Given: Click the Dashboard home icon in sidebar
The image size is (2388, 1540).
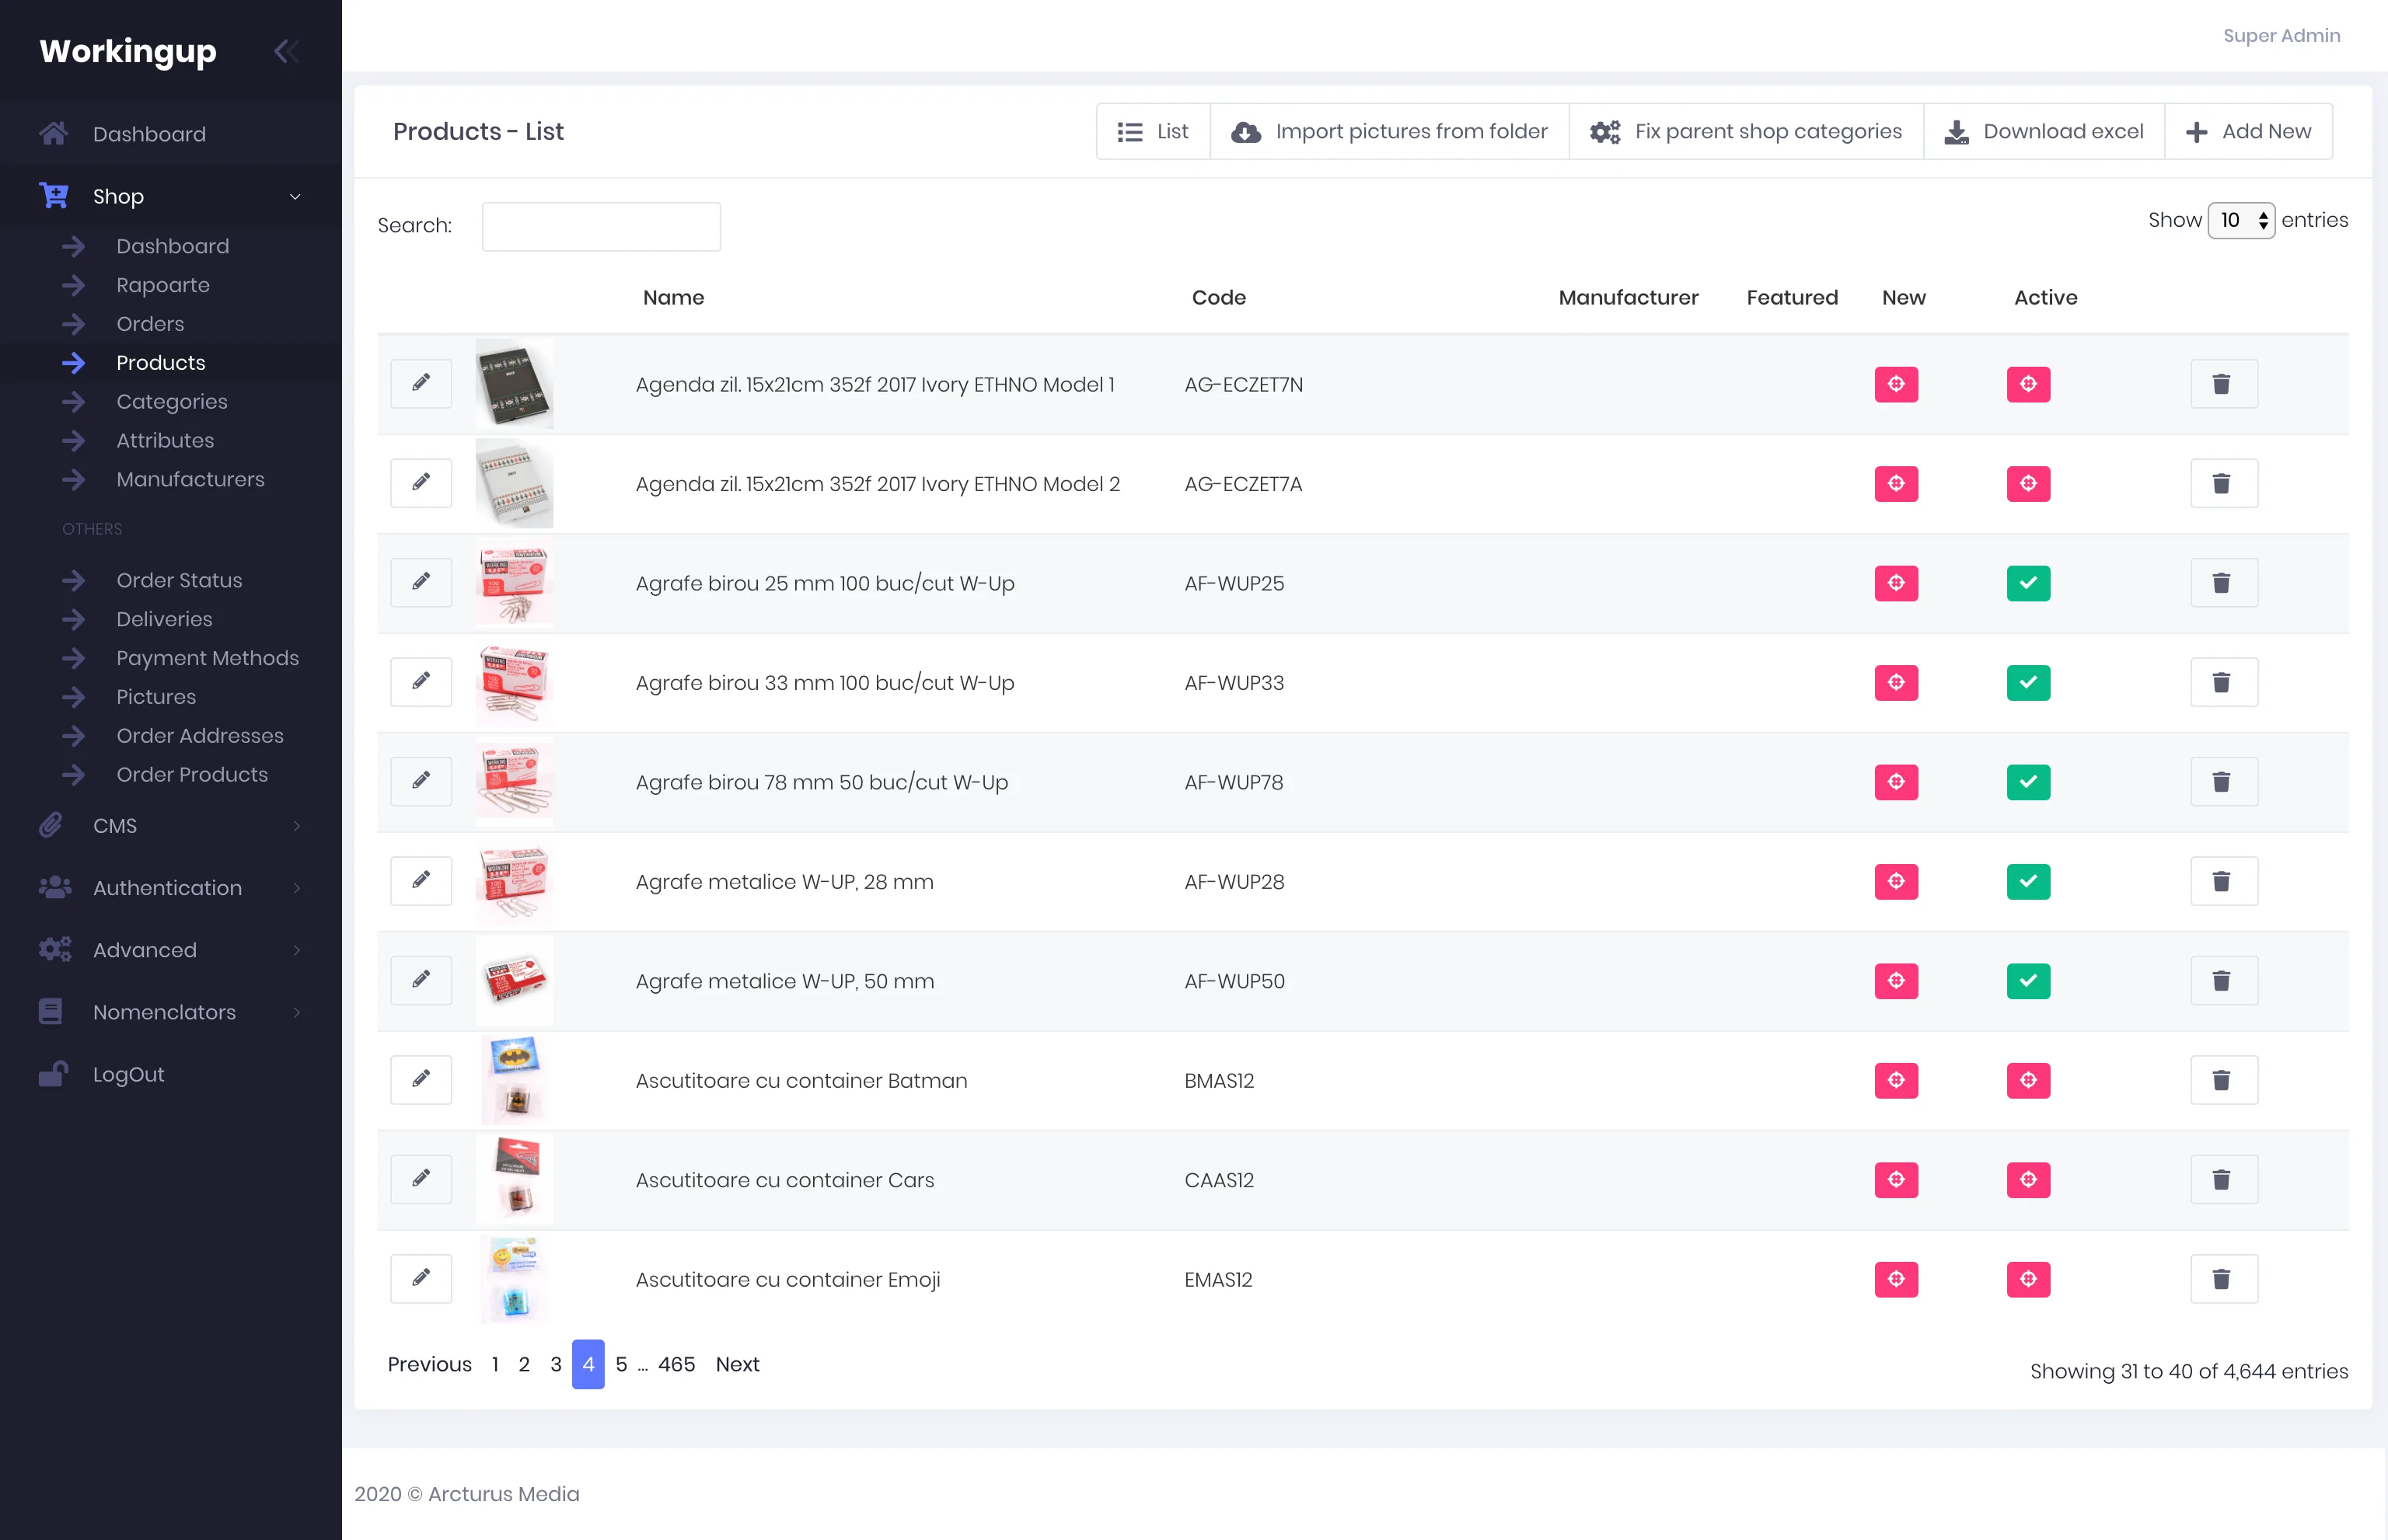Looking at the screenshot, I should click(x=54, y=134).
